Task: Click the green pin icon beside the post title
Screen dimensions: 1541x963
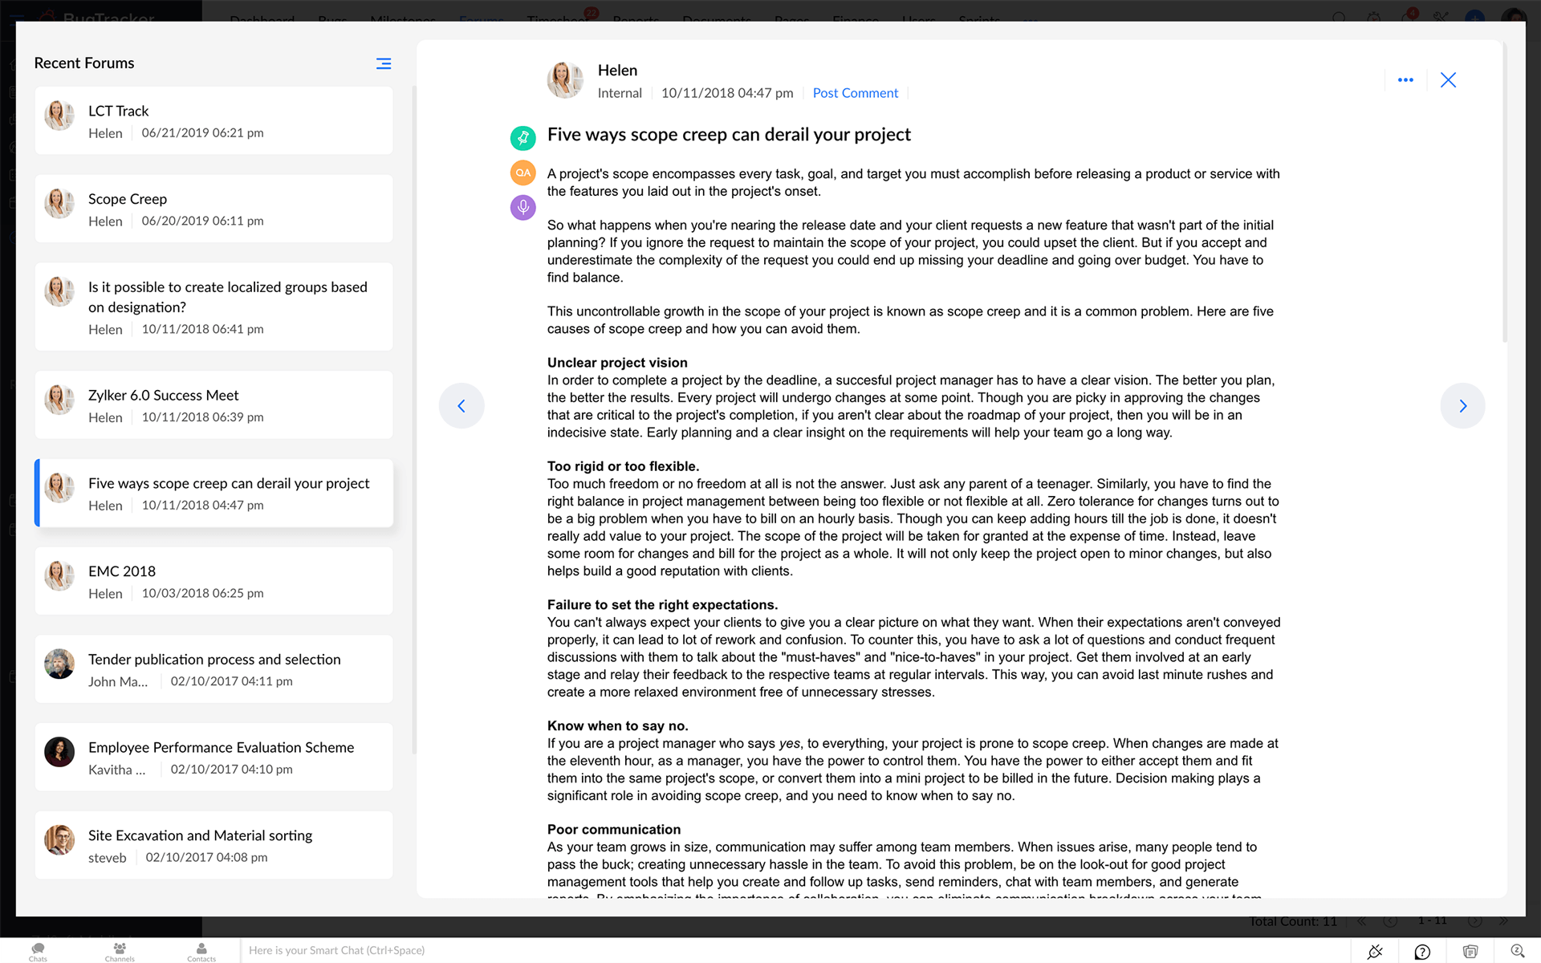Action: (523, 137)
